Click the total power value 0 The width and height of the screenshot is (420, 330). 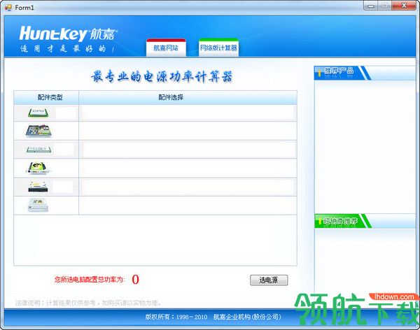tap(135, 280)
